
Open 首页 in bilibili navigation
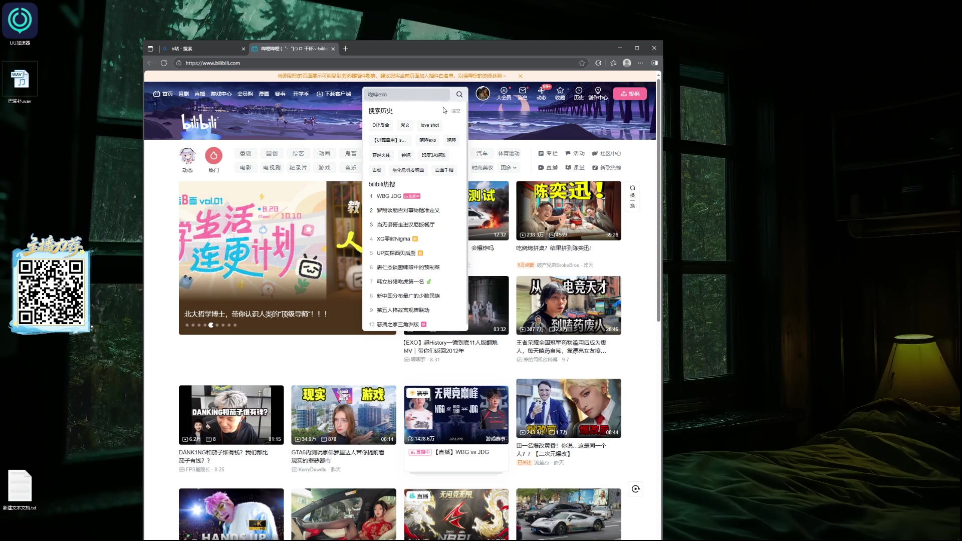click(163, 94)
